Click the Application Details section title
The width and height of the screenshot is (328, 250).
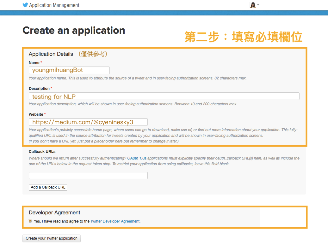tap(51, 54)
